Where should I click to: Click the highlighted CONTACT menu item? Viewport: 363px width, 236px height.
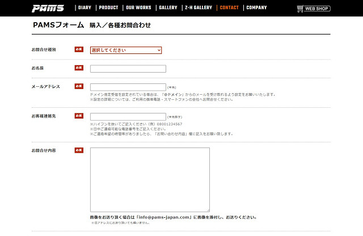229,8
